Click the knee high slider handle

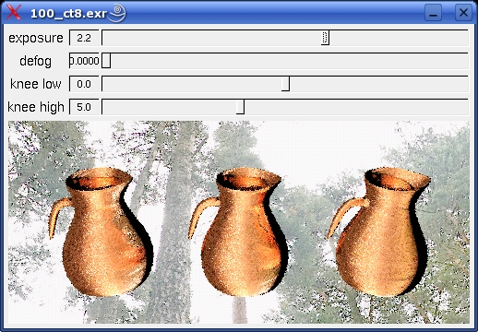240,107
